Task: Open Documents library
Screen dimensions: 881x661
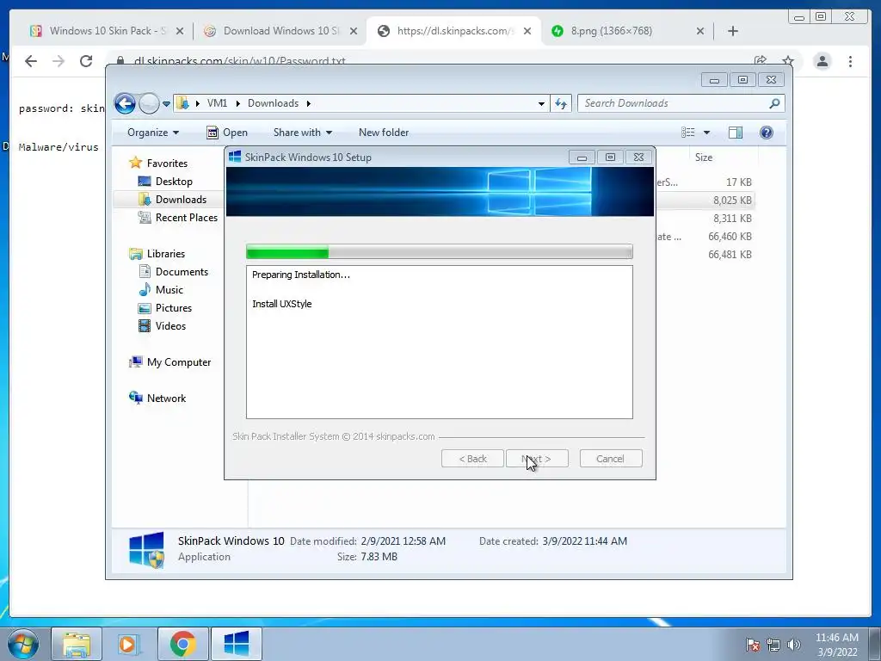Action: point(182,272)
